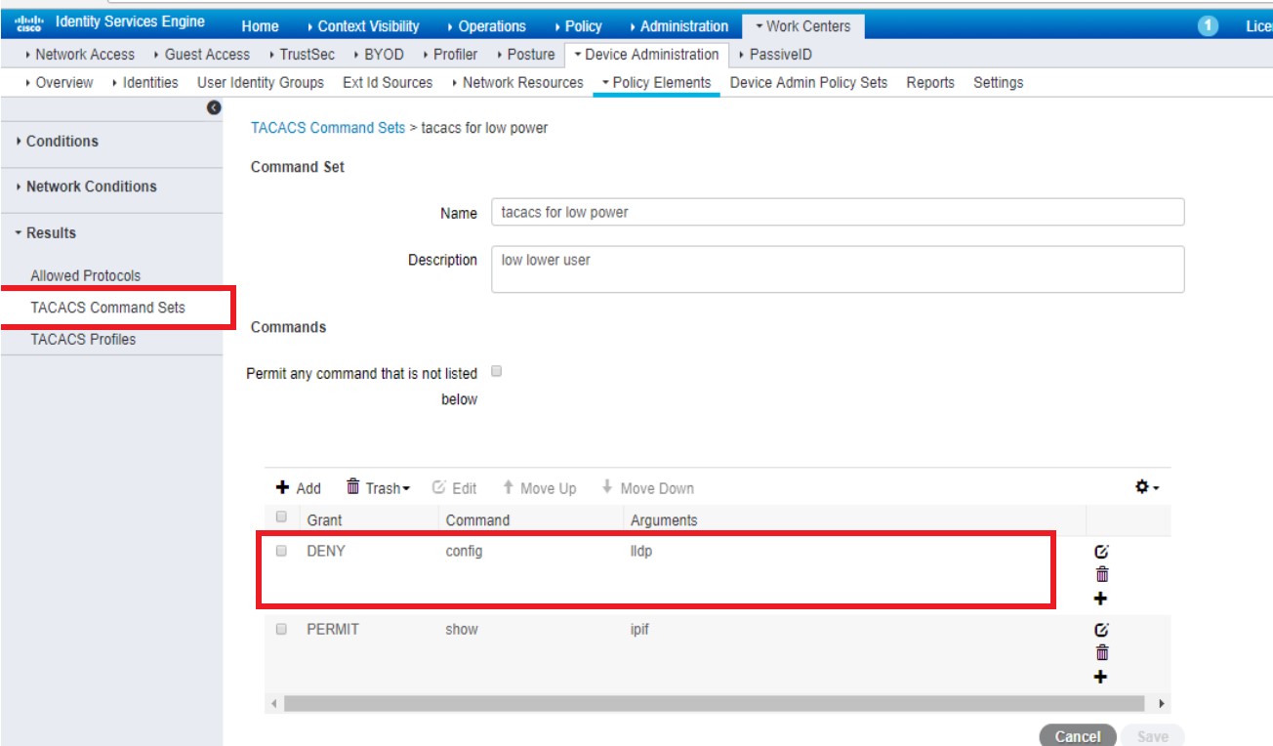Click the trash icon in DENY row
1273x746 pixels.
[x=1101, y=574]
